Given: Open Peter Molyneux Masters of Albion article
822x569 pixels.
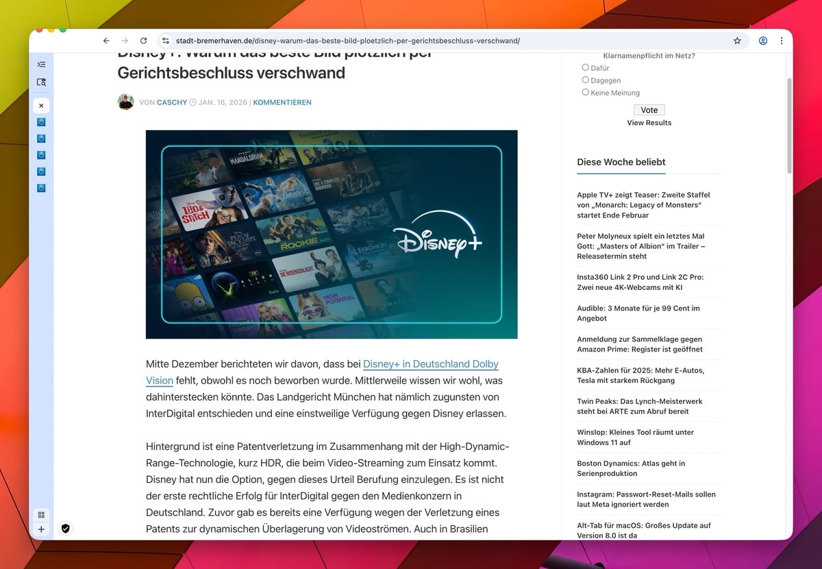Looking at the screenshot, I should tap(641, 246).
